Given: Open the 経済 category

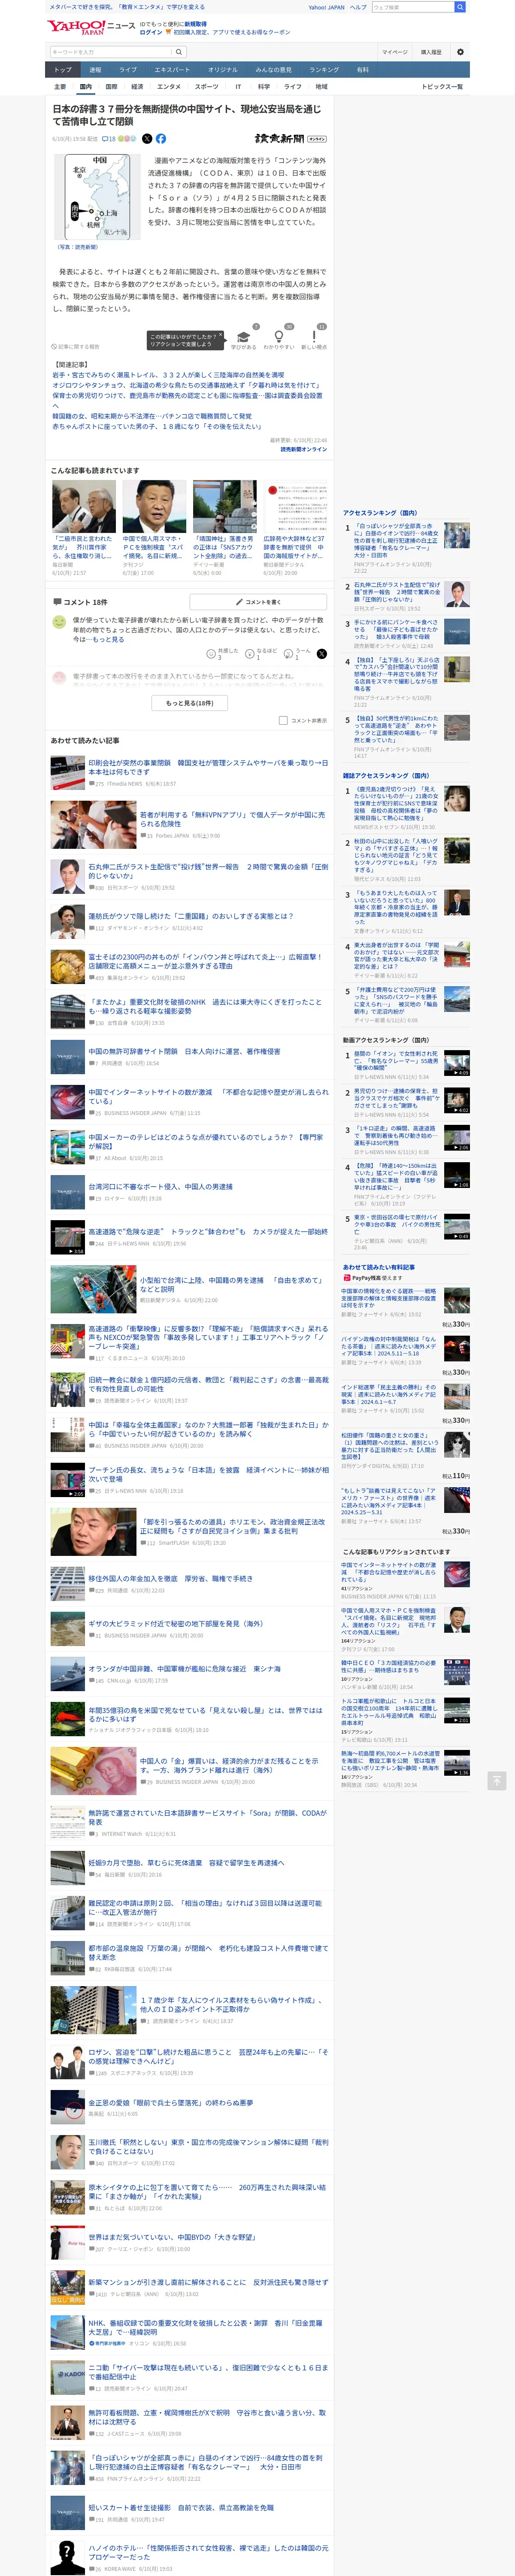Looking at the screenshot, I should pyautogui.click(x=137, y=87).
